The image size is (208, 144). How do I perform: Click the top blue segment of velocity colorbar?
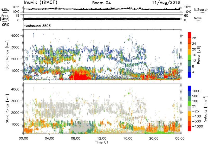click(x=190, y=88)
